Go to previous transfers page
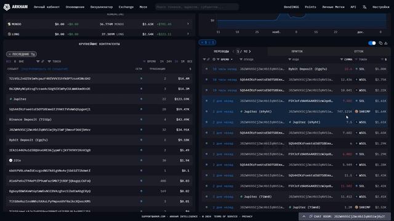 [233, 52]
